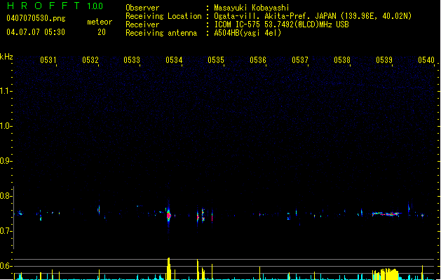Select the filename 0407070530.png
The height and width of the screenshot is (280, 441).
(36, 18)
